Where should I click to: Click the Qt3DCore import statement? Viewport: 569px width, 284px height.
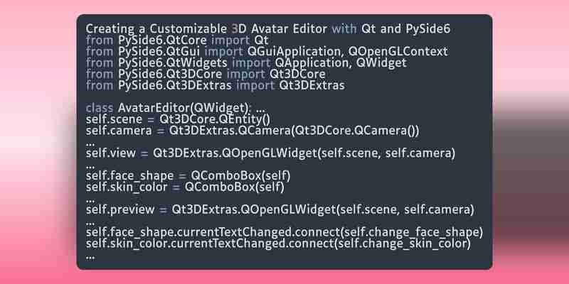click(x=206, y=75)
